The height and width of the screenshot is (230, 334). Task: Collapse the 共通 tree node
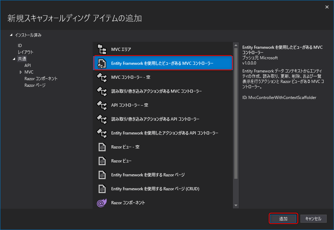coord(14,59)
